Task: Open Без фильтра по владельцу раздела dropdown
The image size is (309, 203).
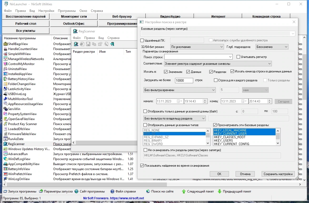Action: click(175, 118)
